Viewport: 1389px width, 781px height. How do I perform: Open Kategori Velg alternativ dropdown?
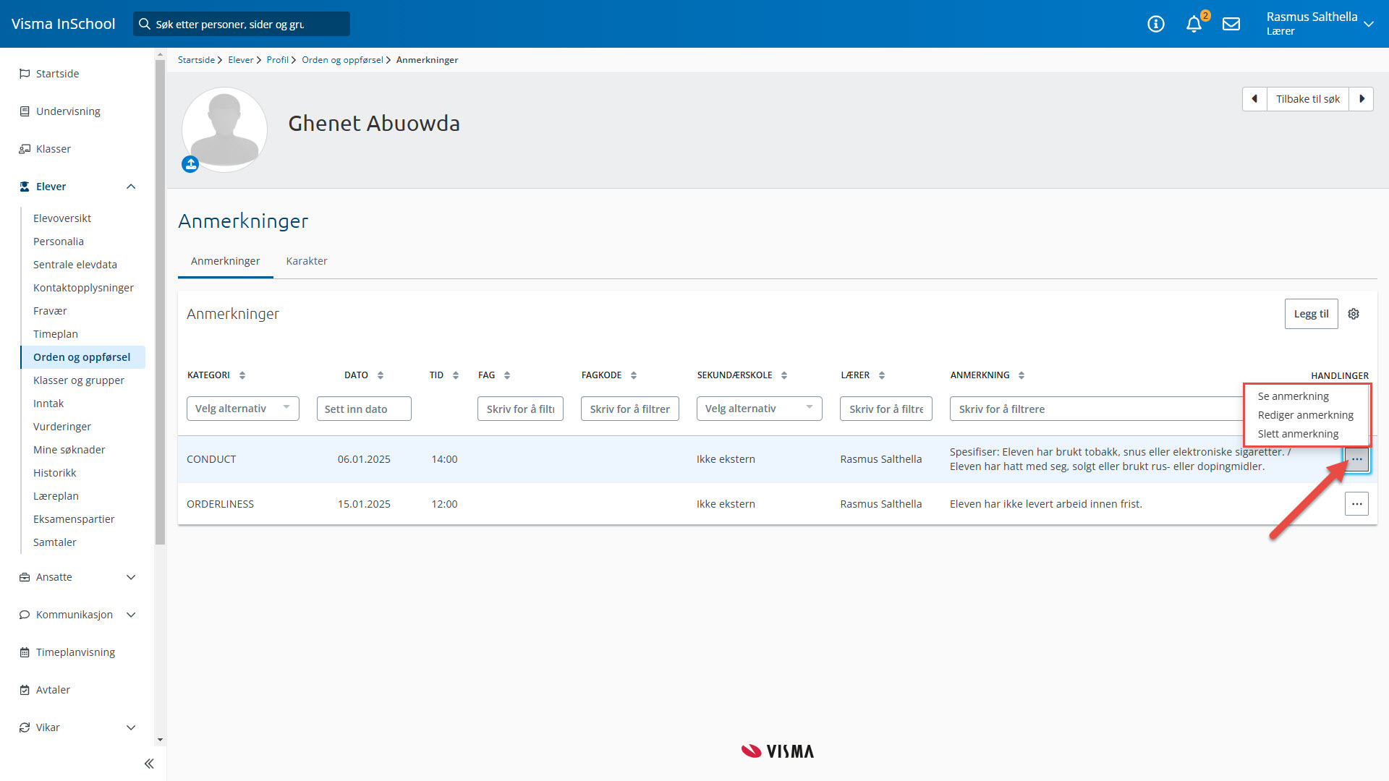pyautogui.click(x=242, y=409)
